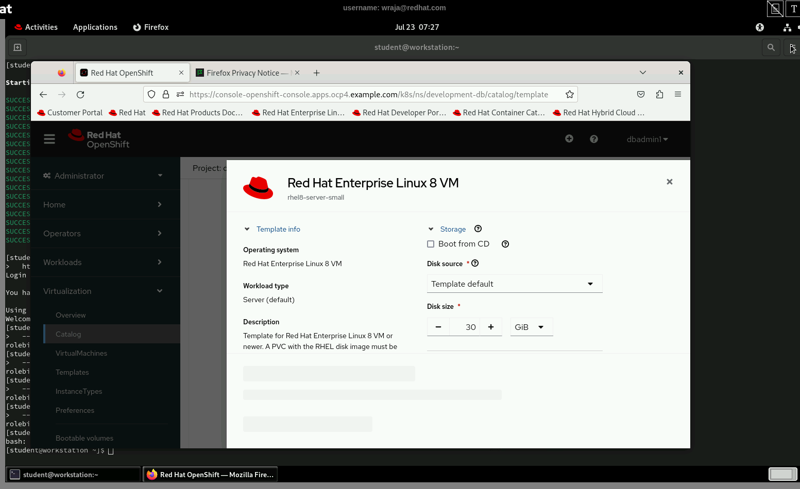This screenshot has width=800, height=489.
Task: Open Firefox extensions puzzle icon
Action: click(x=659, y=94)
